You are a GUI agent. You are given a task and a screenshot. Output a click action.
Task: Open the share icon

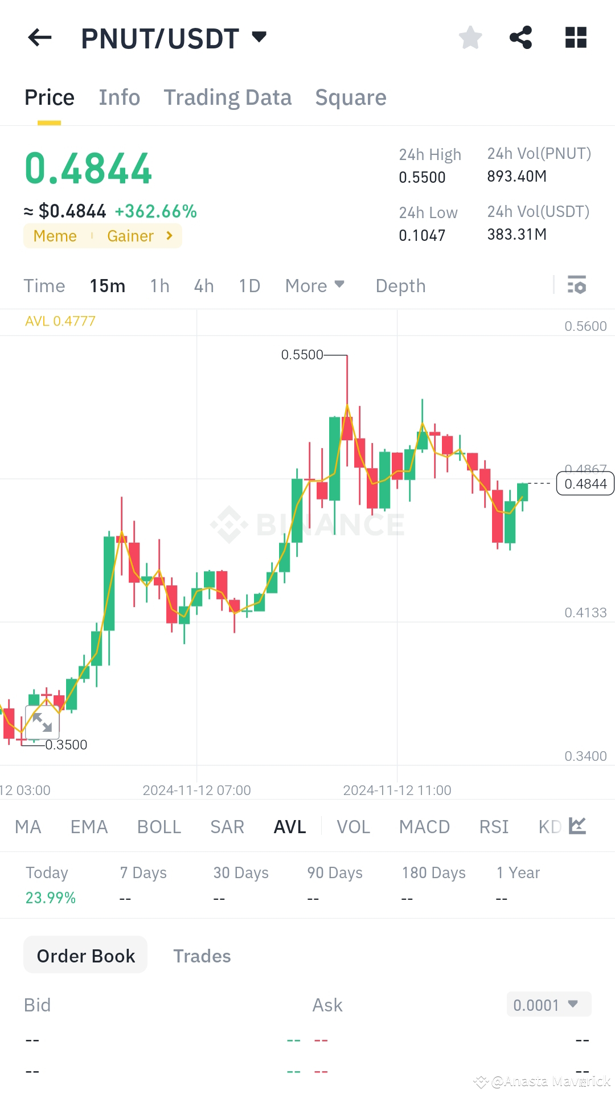521,38
